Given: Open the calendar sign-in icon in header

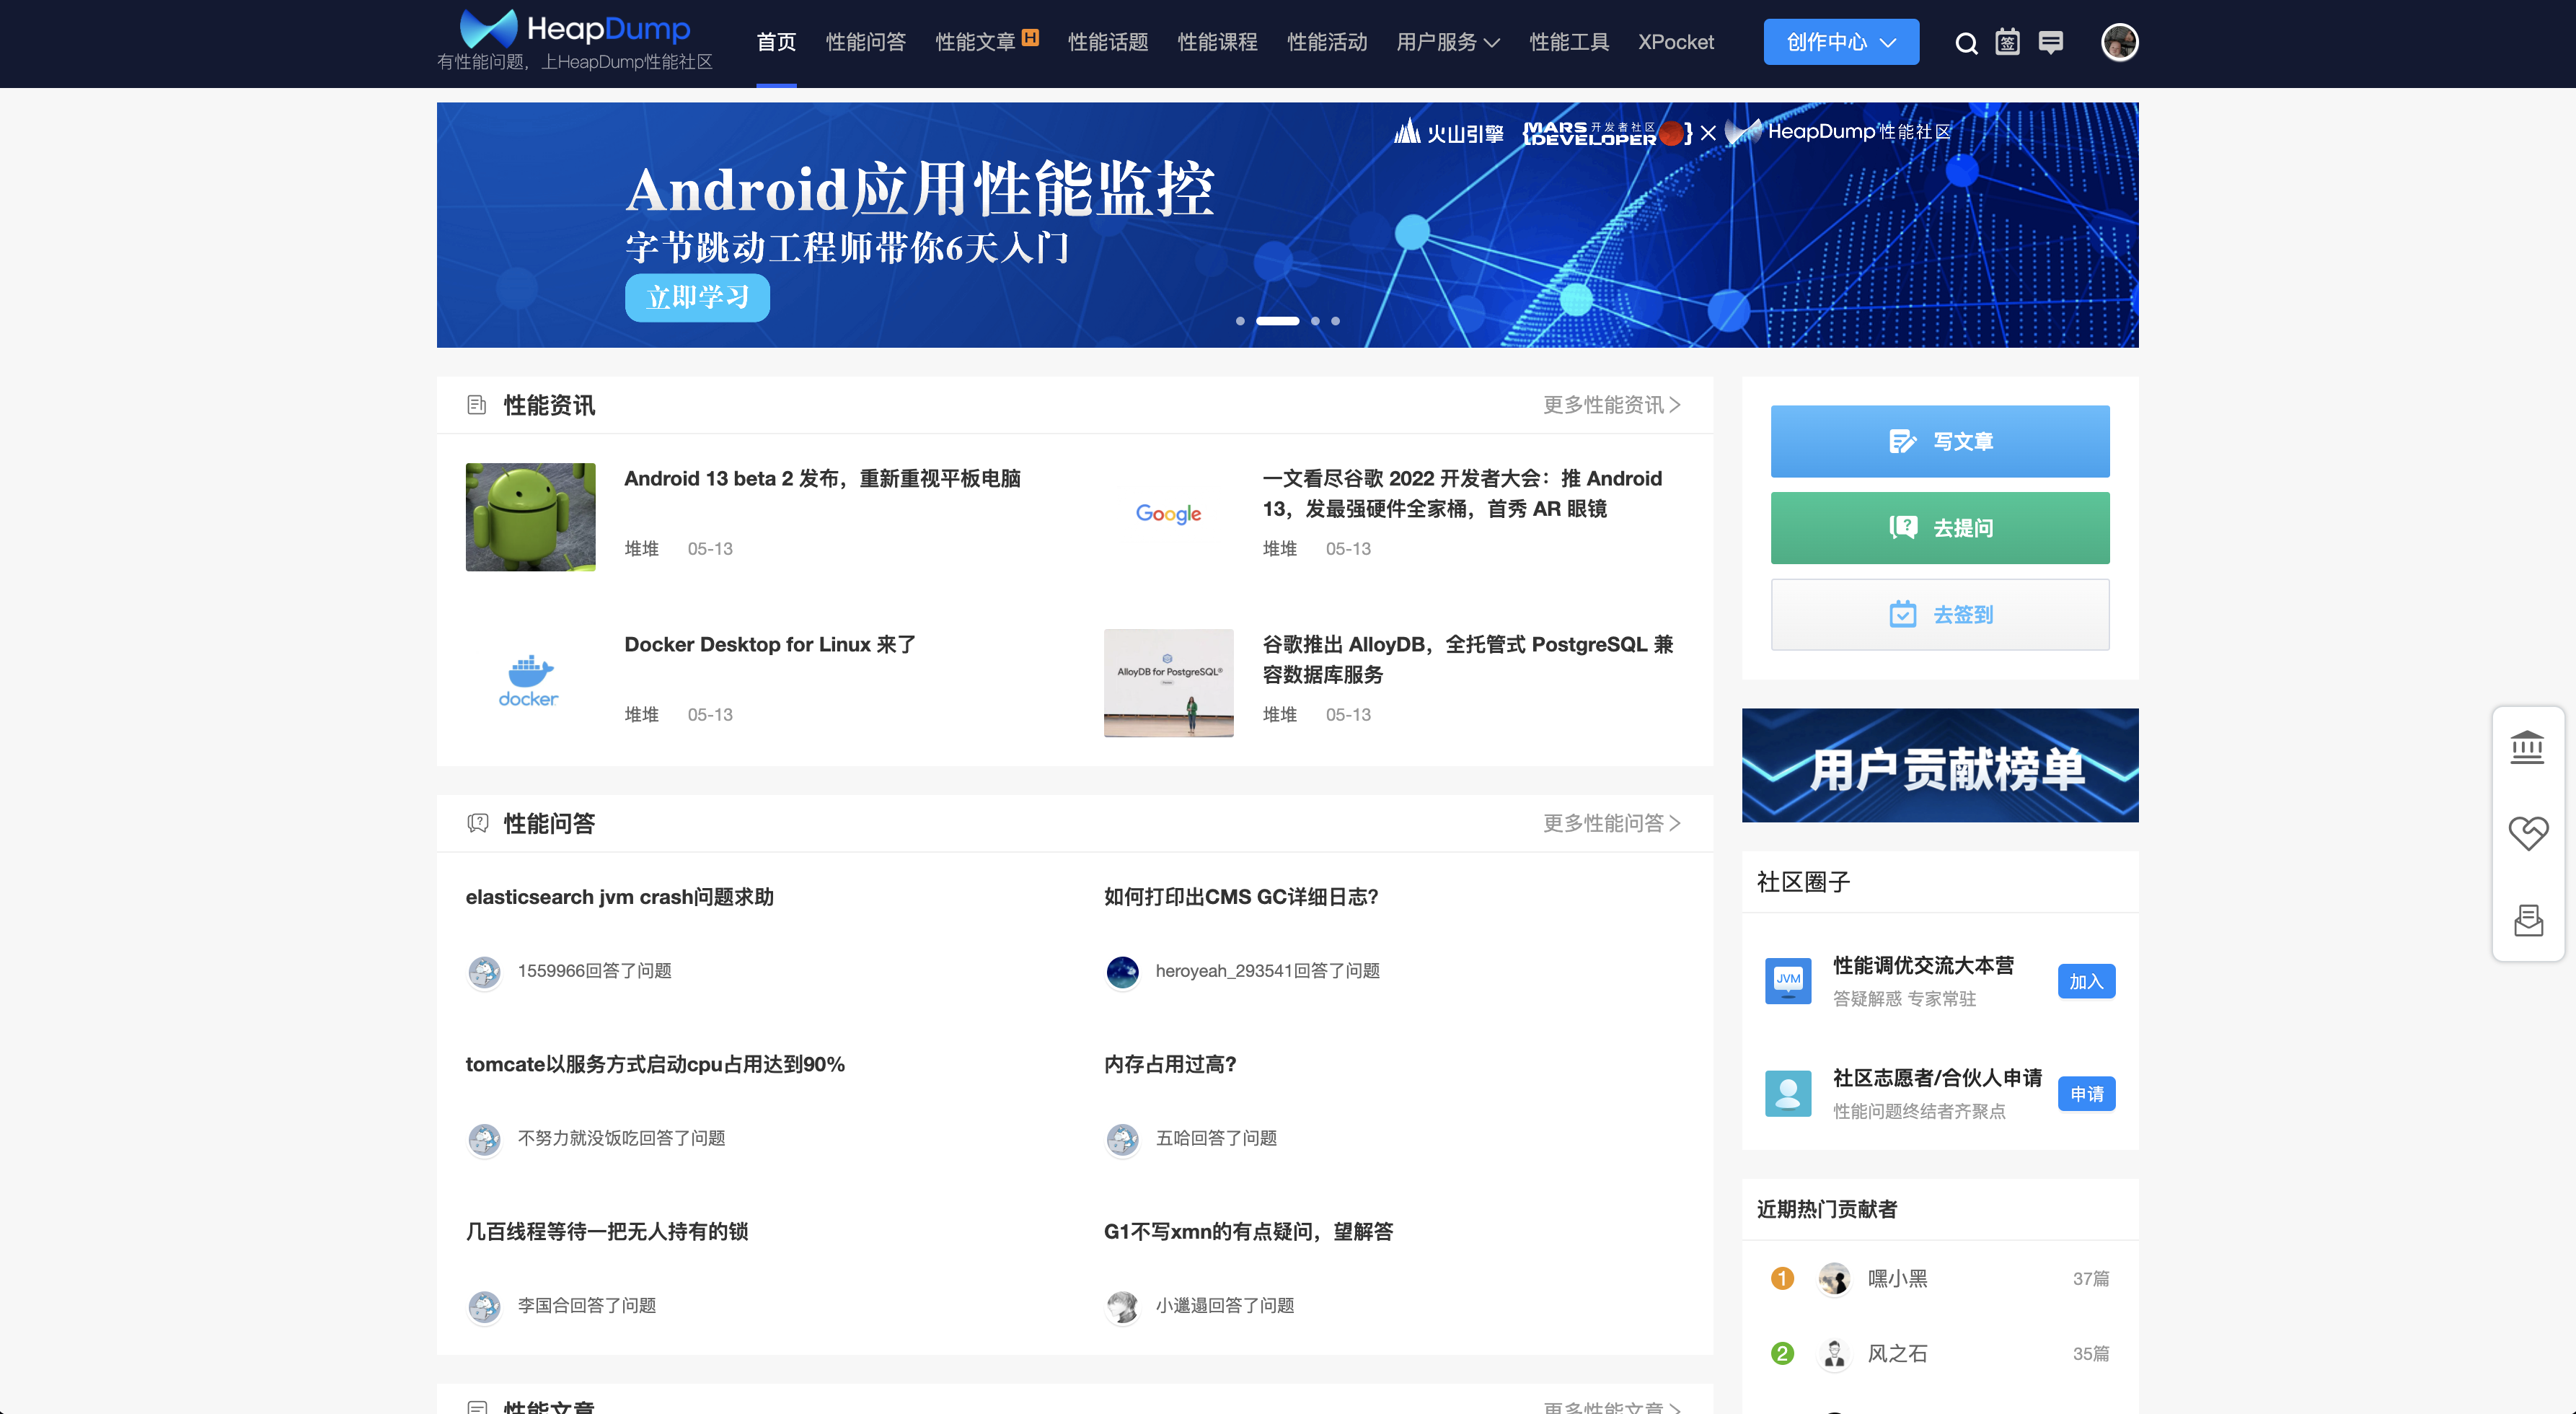Looking at the screenshot, I should [x=2007, y=43].
